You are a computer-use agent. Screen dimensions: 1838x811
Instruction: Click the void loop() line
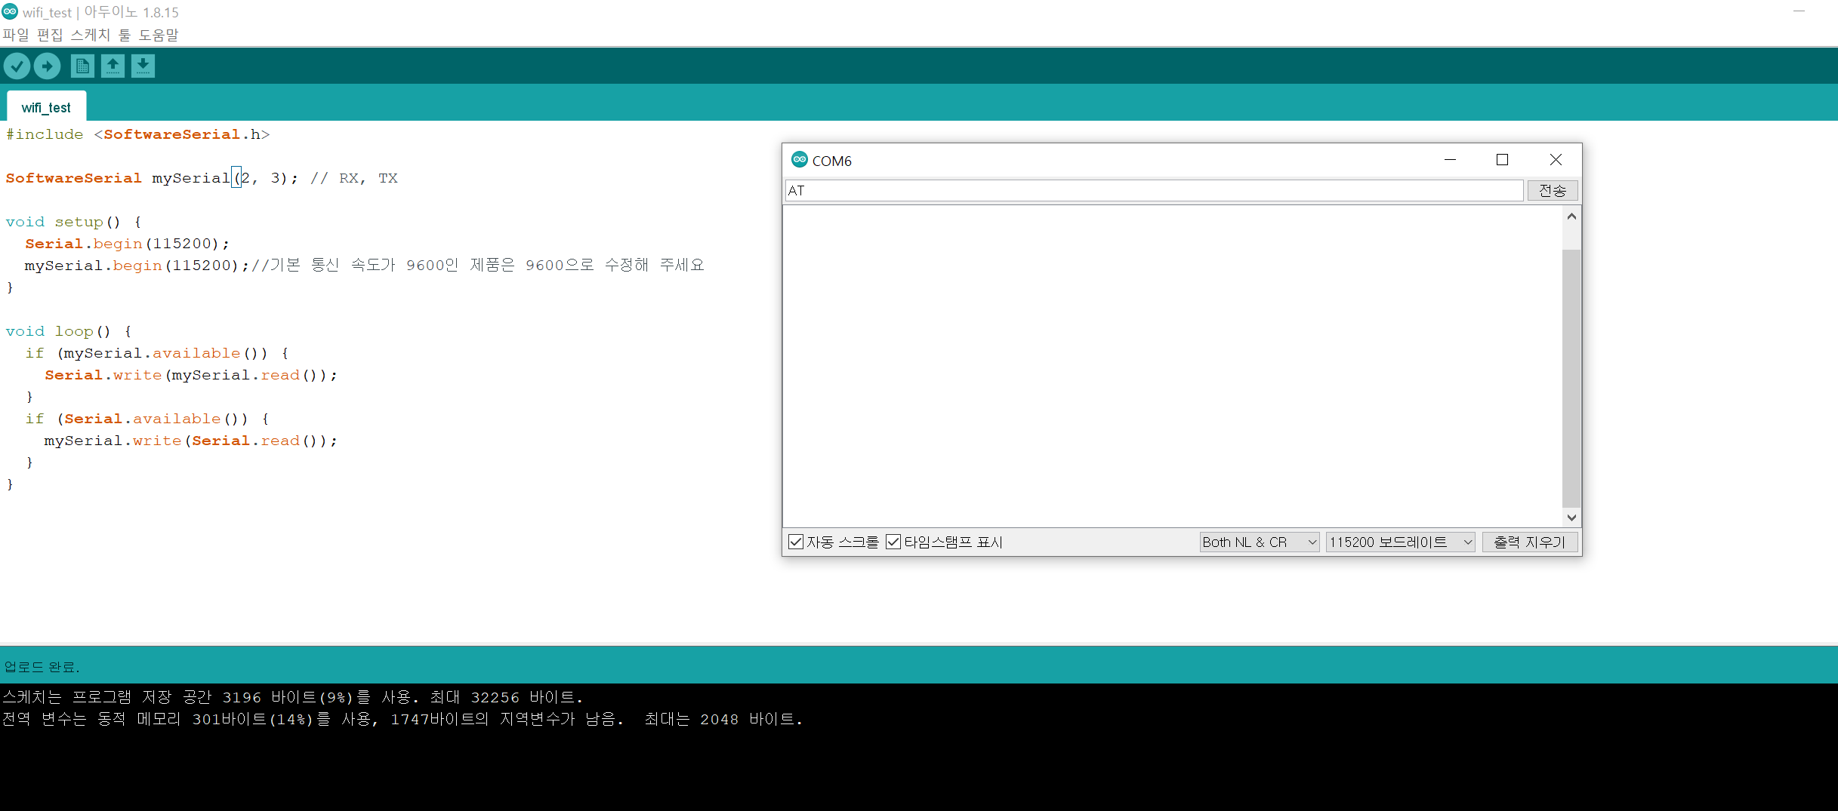(68, 331)
